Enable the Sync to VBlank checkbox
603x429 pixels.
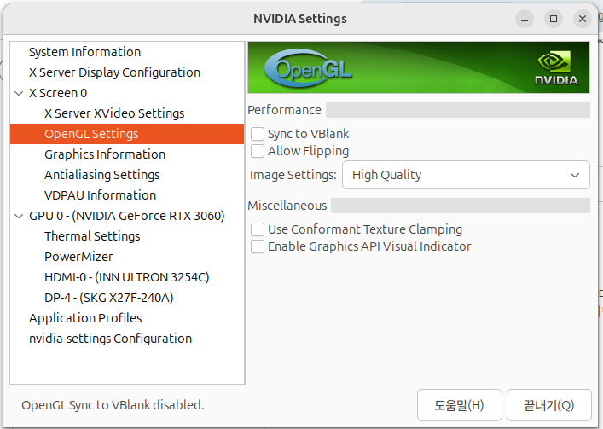pyautogui.click(x=258, y=134)
